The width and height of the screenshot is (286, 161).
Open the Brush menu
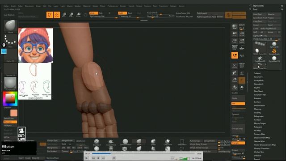(x=13, y=6)
